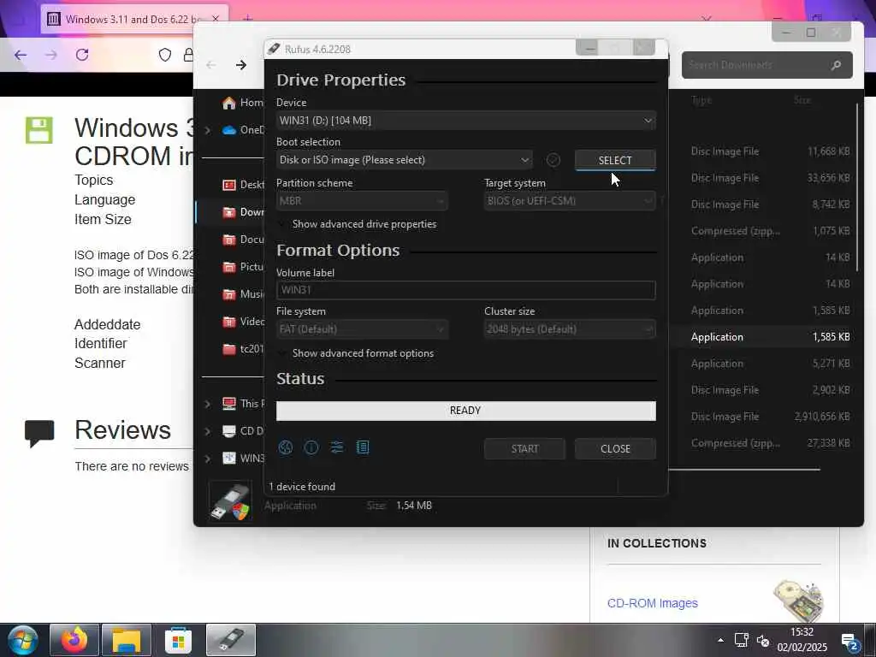Open notification center icon in system tray
The height and width of the screenshot is (657, 876).
coord(849,642)
